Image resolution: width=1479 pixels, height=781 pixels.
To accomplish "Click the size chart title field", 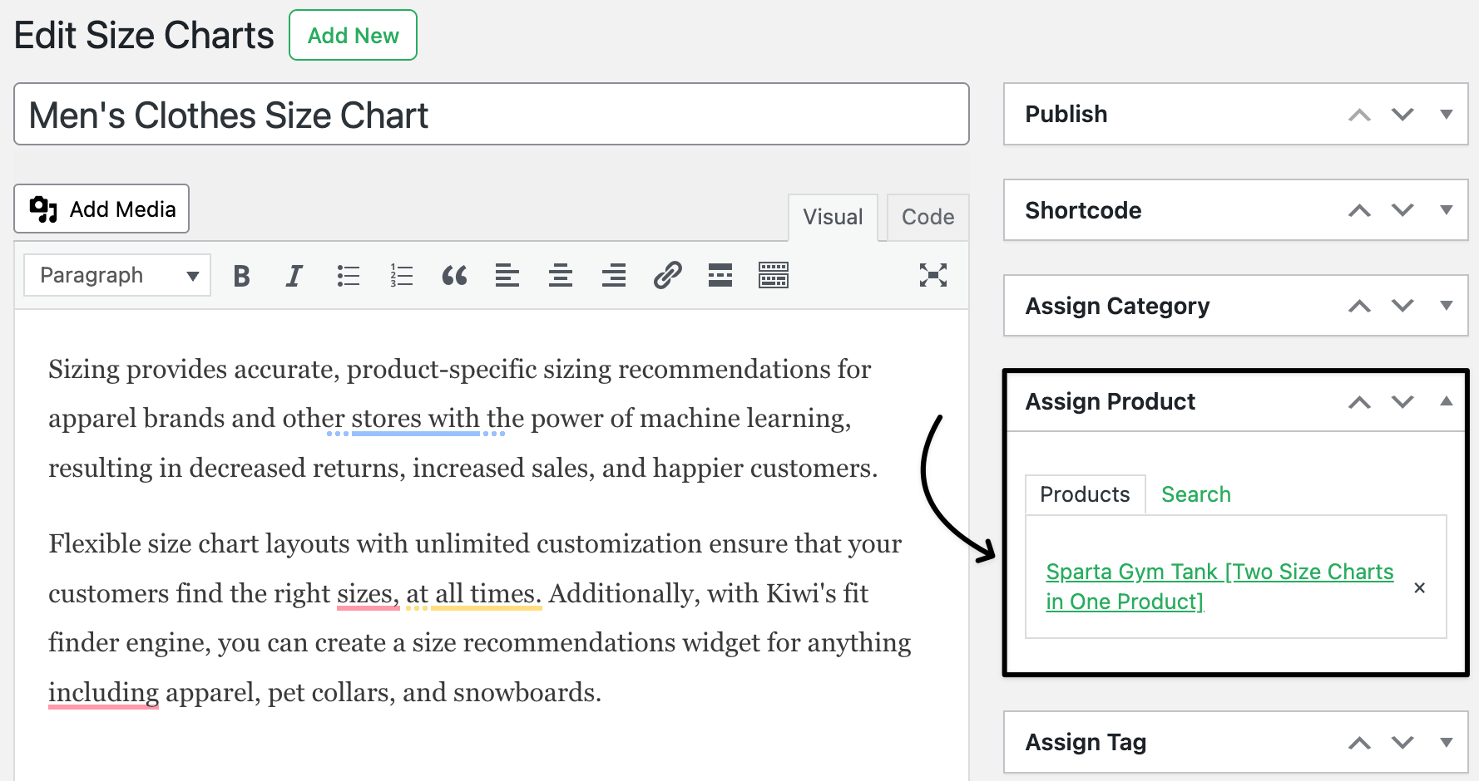I will click(x=492, y=114).
